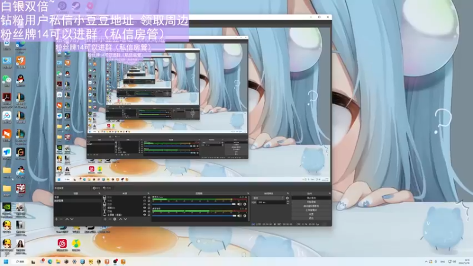The height and width of the screenshot is (266, 473).
Task: Open File Explorer from taskbar
Action: coord(58,261)
